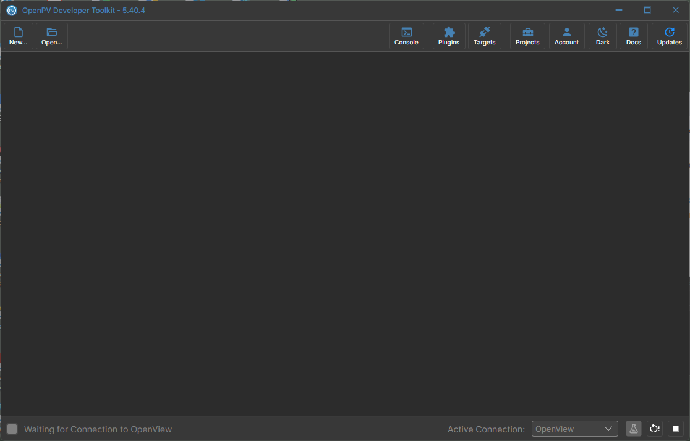Open the Plugins manager
Screen dimensions: 690x441
[x=449, y=36]
